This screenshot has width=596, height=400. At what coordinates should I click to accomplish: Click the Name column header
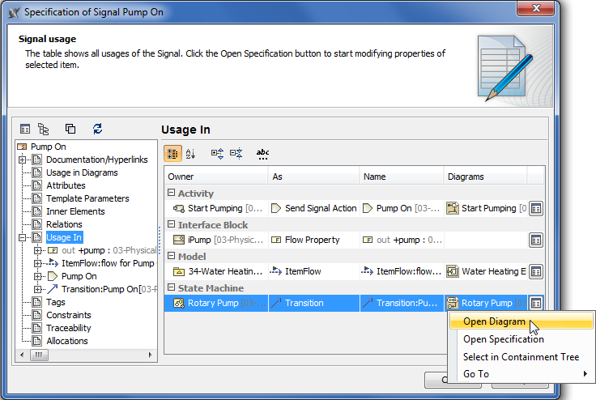[402, 177]
